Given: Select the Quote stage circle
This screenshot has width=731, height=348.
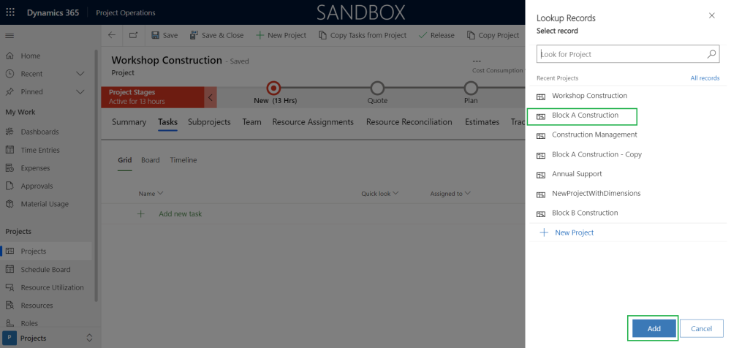Looking at the screenshot, I should point(377,88).
